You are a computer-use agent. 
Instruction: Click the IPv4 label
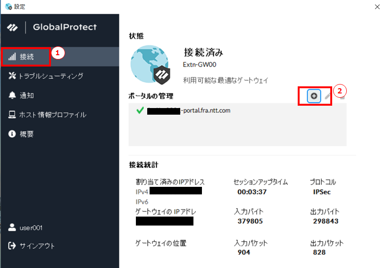coord(142,192)
